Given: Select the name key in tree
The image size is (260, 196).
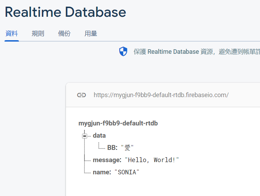Looking at the screenshot, I should click(102, 172).
